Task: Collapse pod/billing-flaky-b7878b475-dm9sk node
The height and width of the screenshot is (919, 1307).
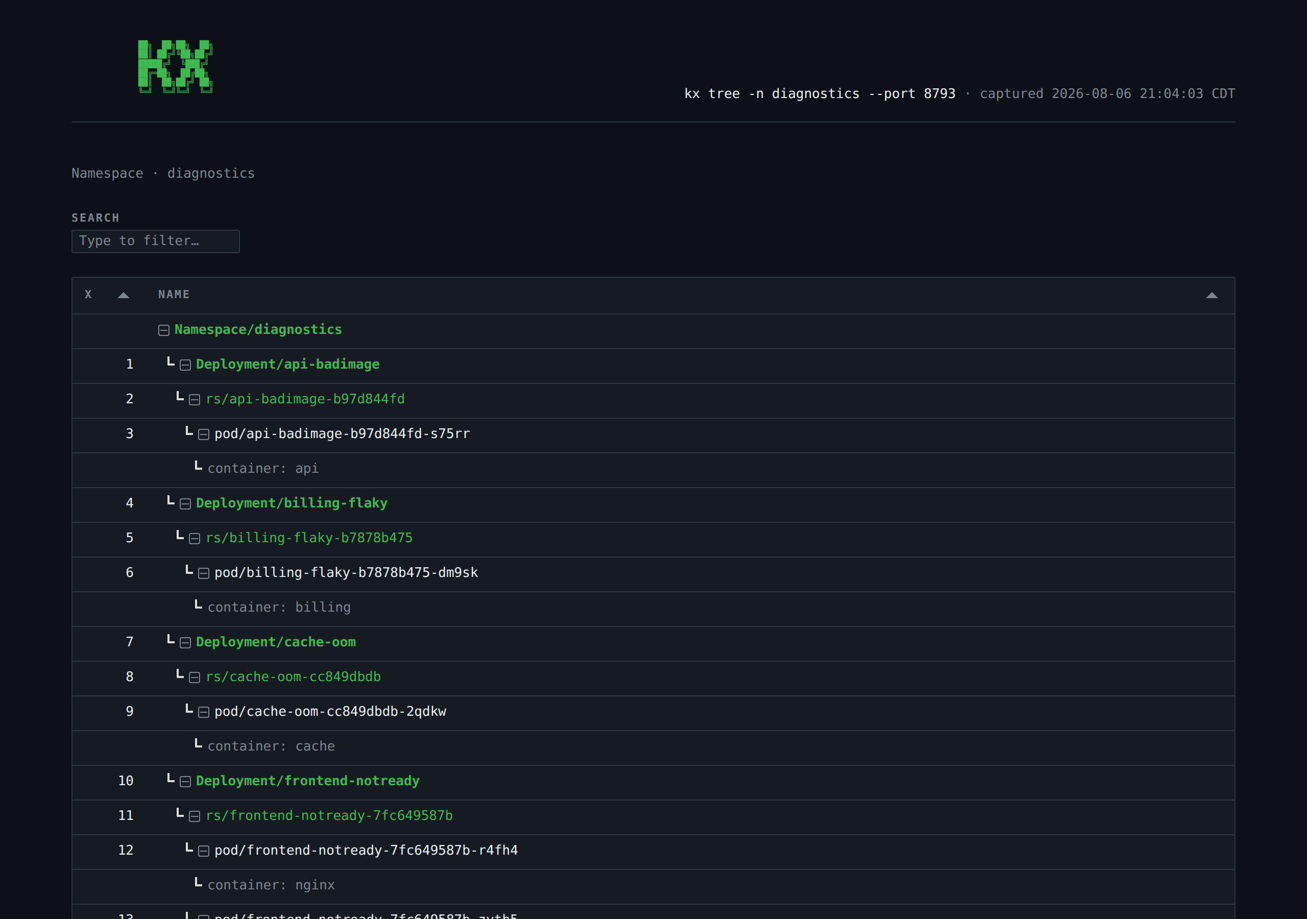Action: coord(204,573)
